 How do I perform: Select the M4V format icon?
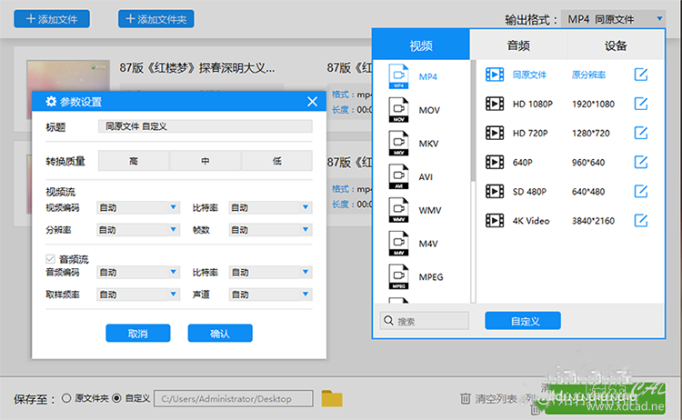tap(398, 244)
